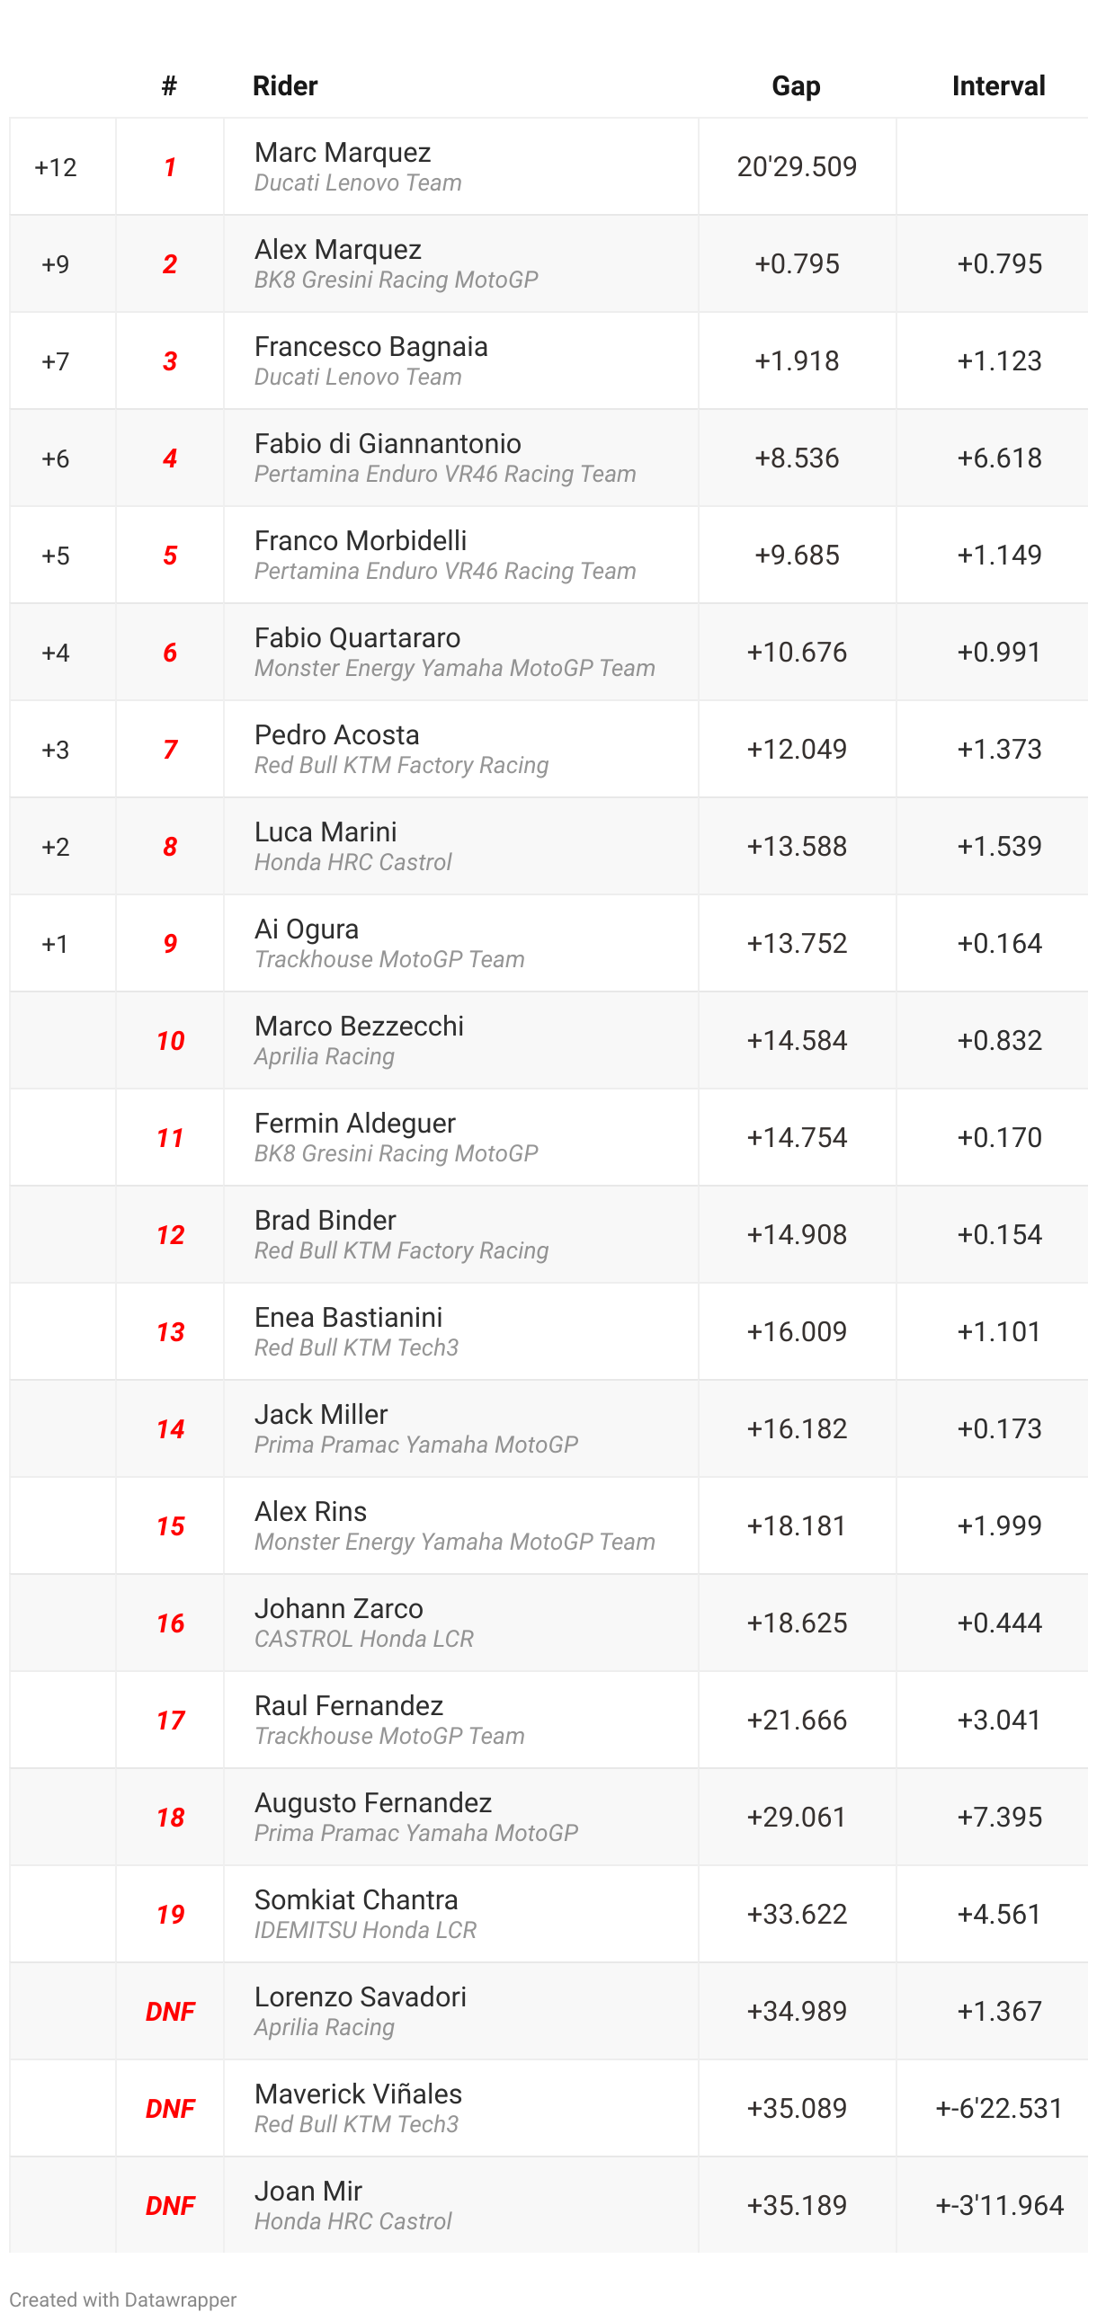
Task: Select position number 10 for Marco Bezzecchi
Action: (x=170, y=1041)
